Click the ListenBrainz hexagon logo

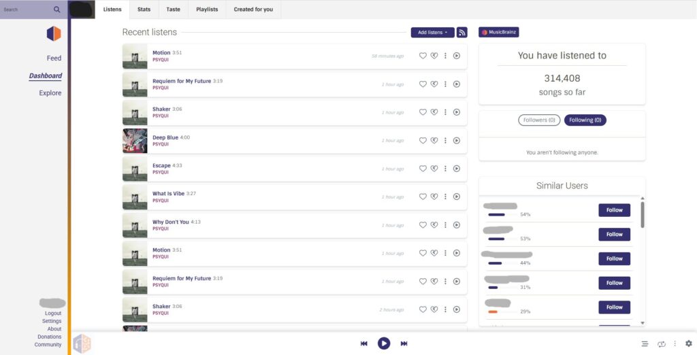[x=54, y=33]
